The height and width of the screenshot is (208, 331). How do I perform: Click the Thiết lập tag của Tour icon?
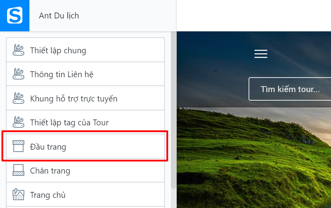pos(18,122)
